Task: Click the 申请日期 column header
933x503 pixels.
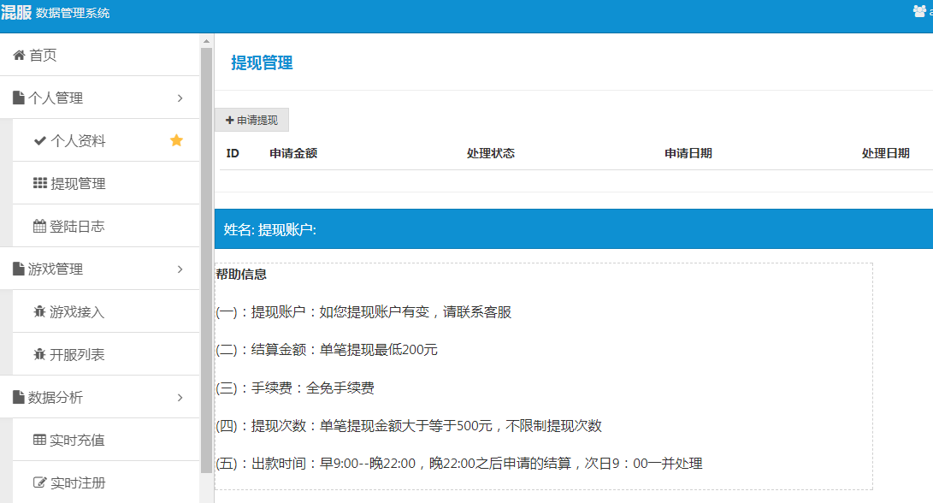Action: [688, 154]
